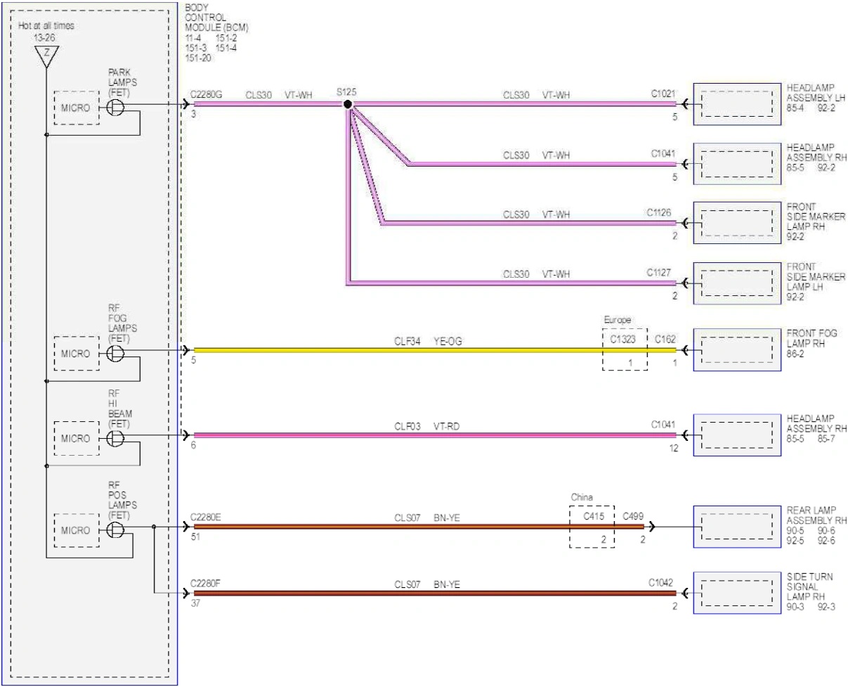848x687 pixels.
Task: Select the MICRO box beside PARK LAMPS
Action: coord(76,108)
